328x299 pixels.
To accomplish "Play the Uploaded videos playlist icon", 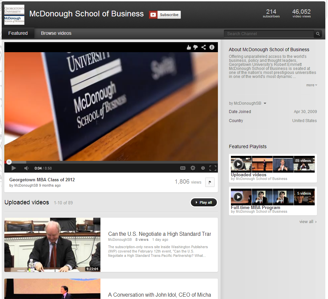I will pyautogui.click(x=238, y=164).
